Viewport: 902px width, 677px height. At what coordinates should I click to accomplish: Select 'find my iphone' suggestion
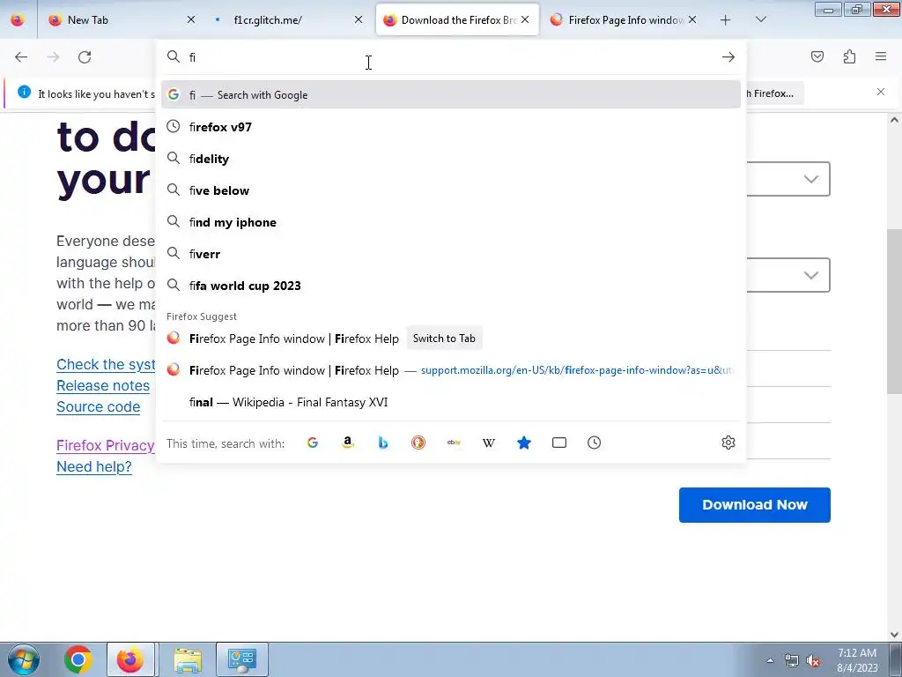[451, 222]
